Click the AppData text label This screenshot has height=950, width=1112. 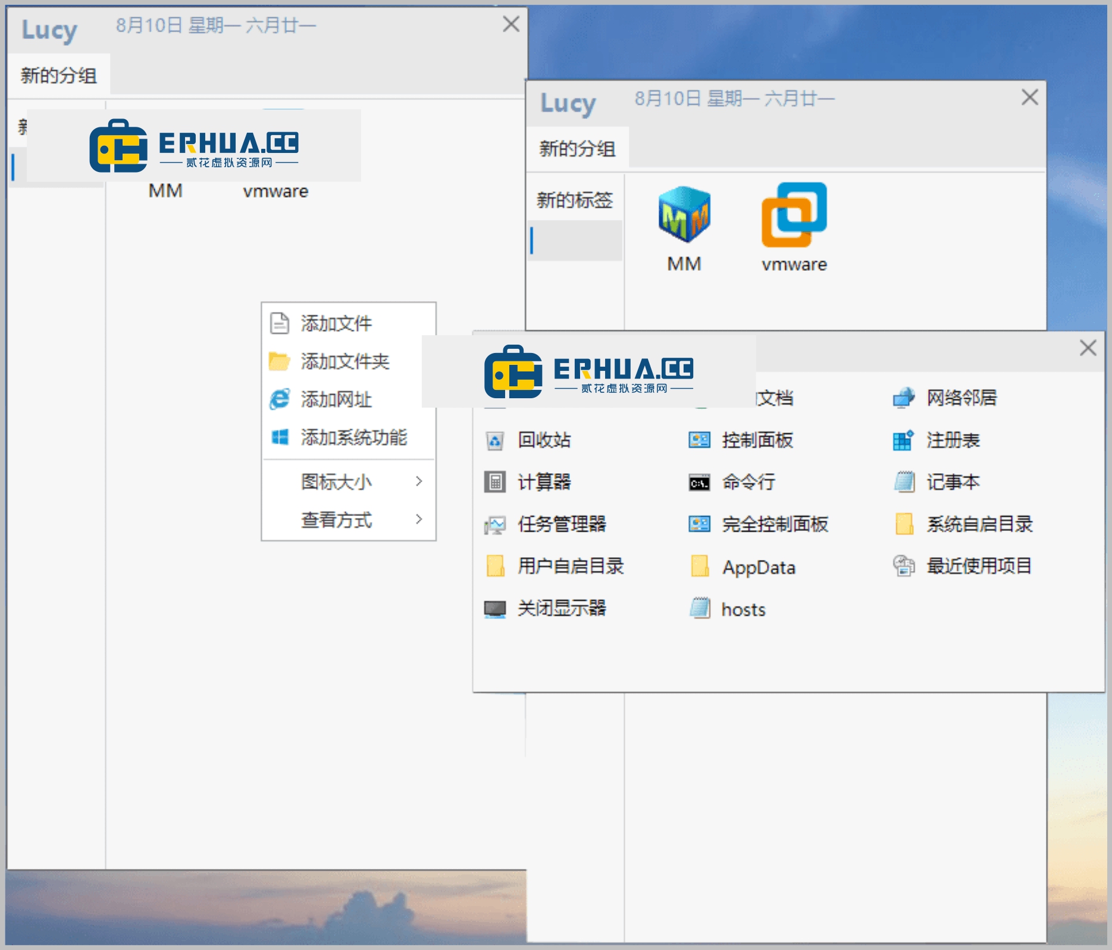point(759,567)
